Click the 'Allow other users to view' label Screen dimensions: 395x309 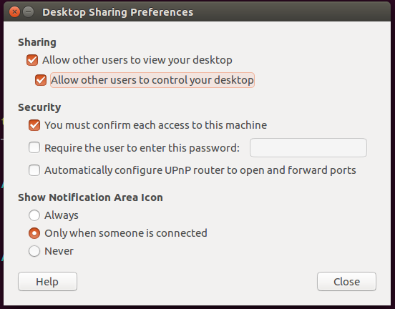[137, 60]
